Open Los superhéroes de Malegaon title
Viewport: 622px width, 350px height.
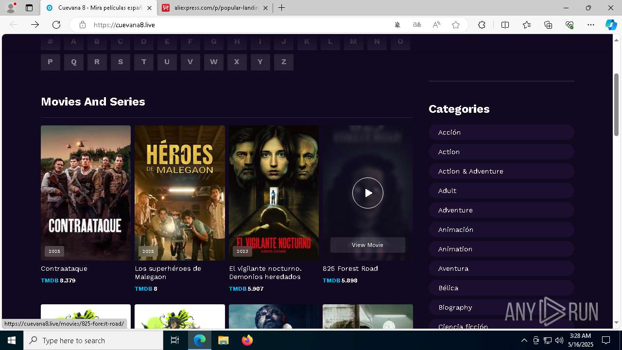tap(168, 272)
